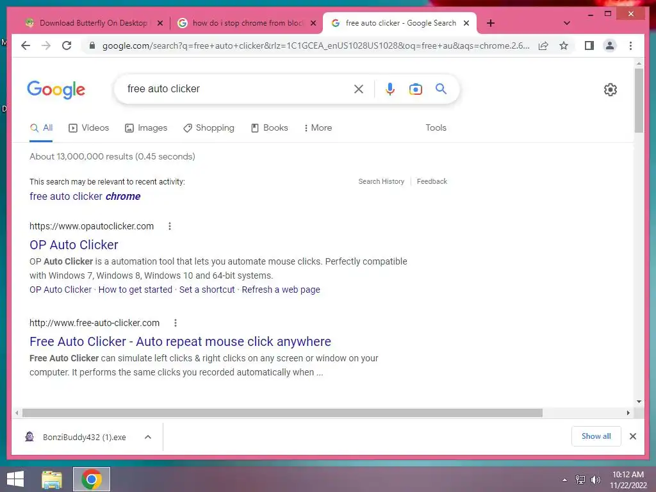Click the Feedback link
The image size is (656, 492).
click(x=432, y=181)
